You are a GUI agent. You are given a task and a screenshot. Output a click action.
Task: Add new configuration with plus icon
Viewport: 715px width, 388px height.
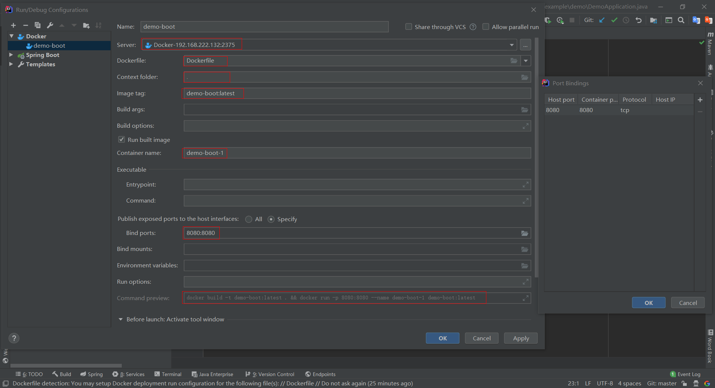click(x=13, y=25)
